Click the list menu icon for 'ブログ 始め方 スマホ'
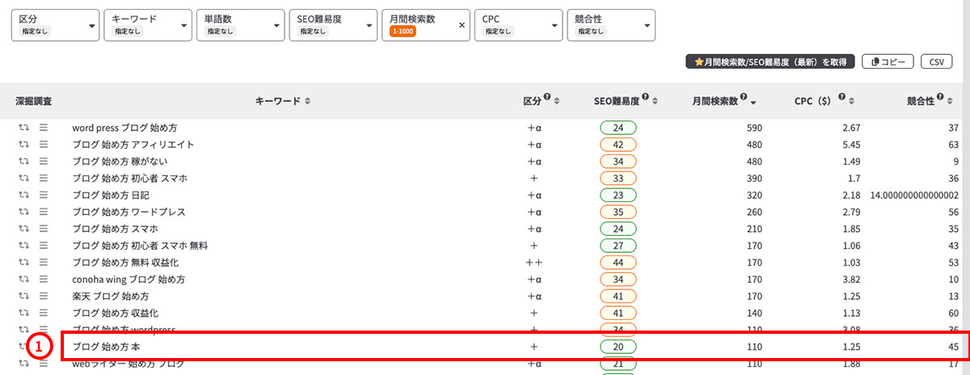 [44, 229]
